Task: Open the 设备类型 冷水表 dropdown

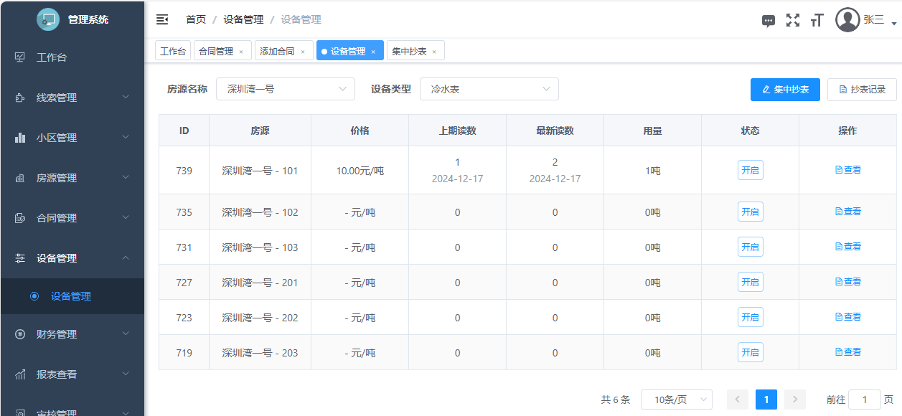Action: [x=489, y=90]
